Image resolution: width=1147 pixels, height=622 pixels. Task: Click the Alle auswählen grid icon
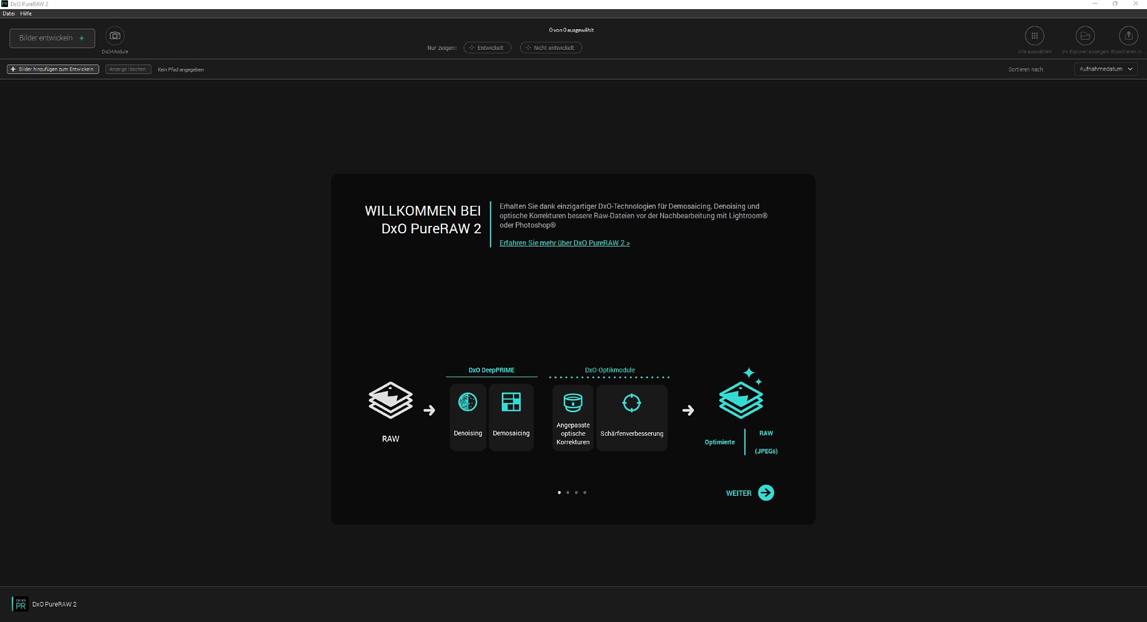click(1035, 36)
